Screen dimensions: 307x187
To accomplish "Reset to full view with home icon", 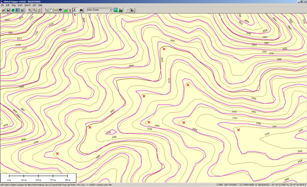I will [x=39, y=10].
